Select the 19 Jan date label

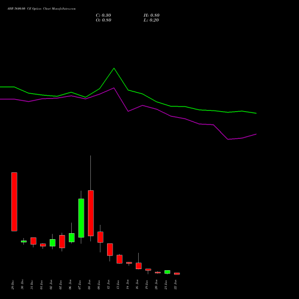[x=147, y=285]
